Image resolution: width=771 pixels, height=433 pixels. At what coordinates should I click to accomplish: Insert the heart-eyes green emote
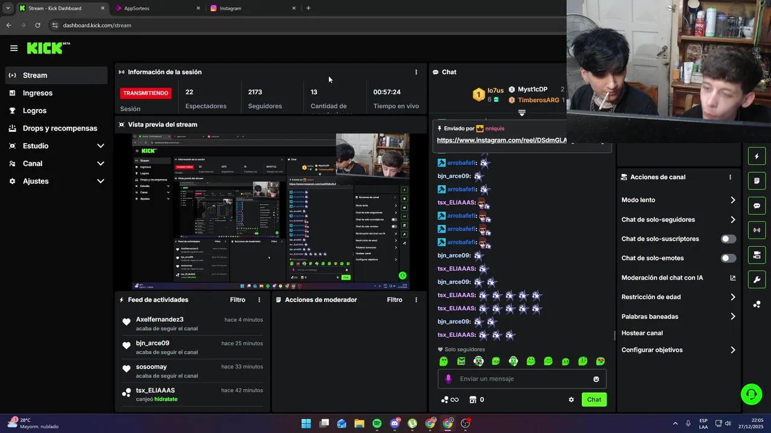click(x=601, y=361)
